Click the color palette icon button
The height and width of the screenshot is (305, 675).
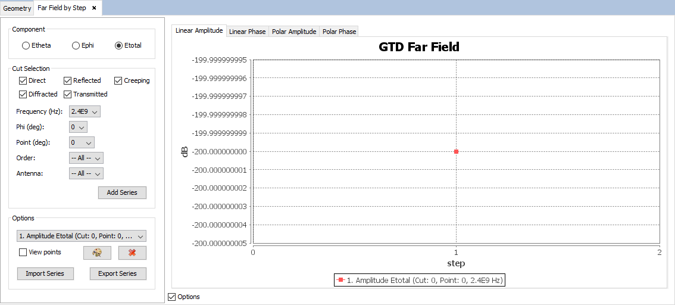97,253
